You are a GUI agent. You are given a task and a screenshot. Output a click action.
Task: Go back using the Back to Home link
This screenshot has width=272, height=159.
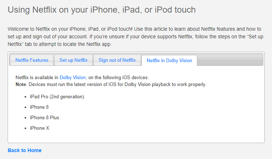[x=25, y=150]
